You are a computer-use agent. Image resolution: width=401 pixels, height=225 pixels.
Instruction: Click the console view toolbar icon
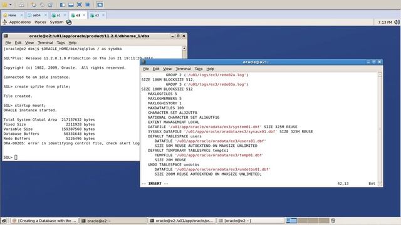100,4
